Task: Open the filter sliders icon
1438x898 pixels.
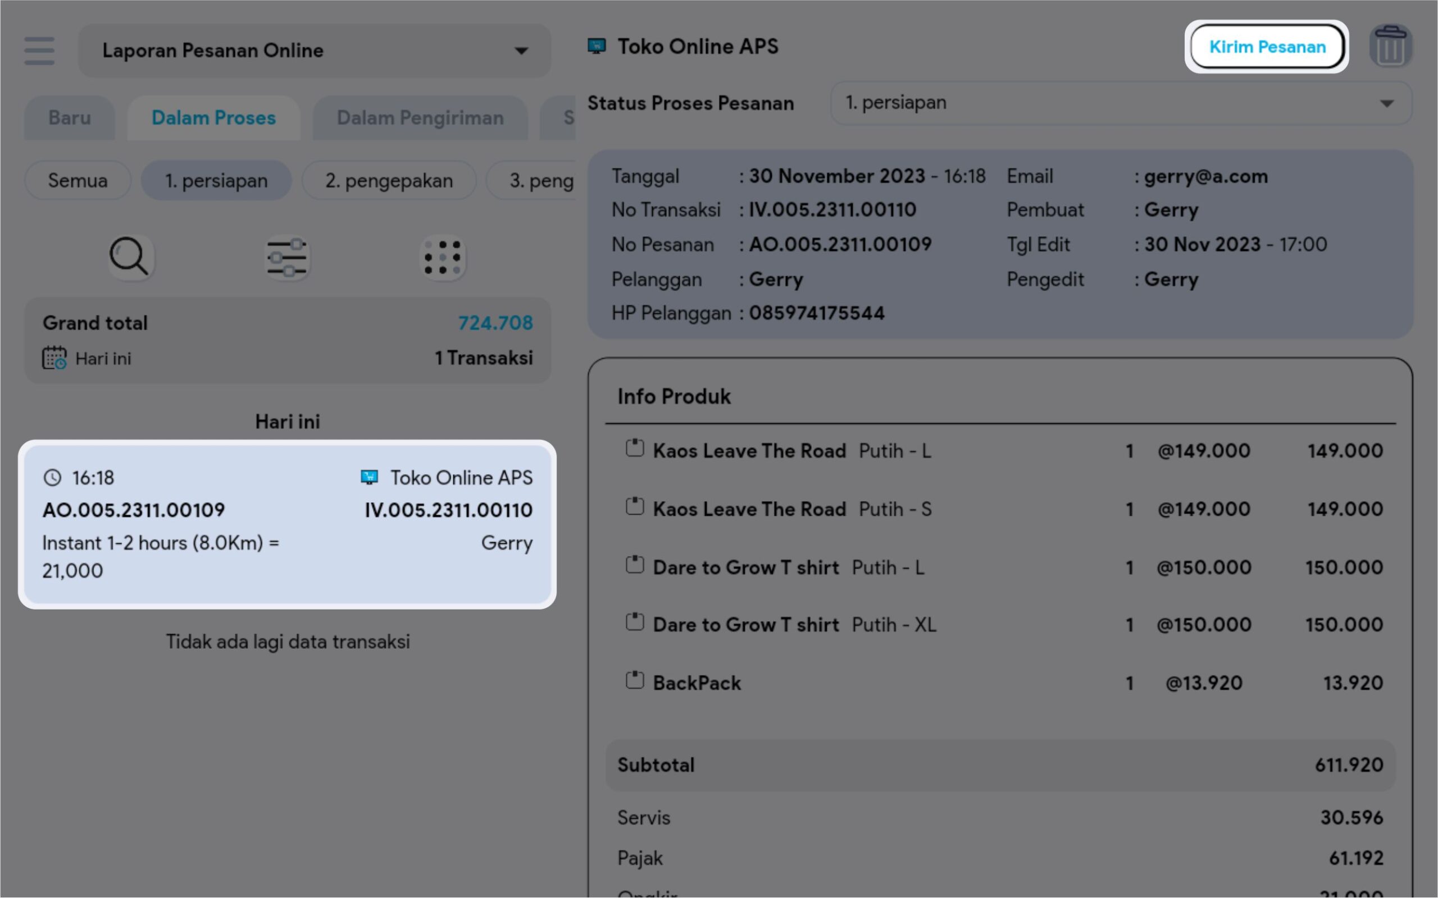Action: point(287,258)
